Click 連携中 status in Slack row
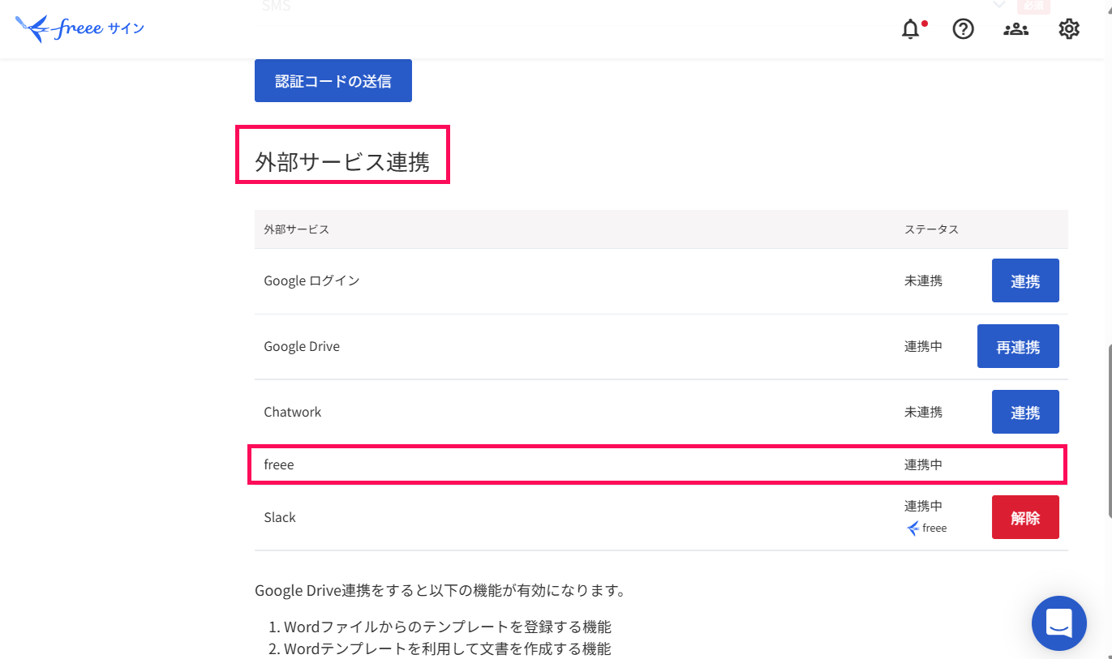Viewport: 1112px width, 659px height. (924, 506)
